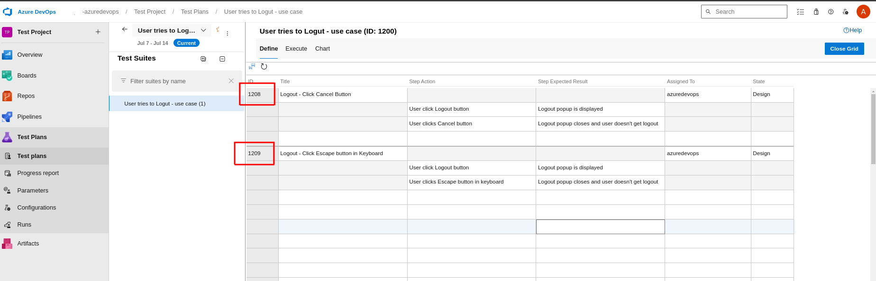Screen dimensions: 876x281
Task: Click the Save test cases icon
Action: [252, 67]
